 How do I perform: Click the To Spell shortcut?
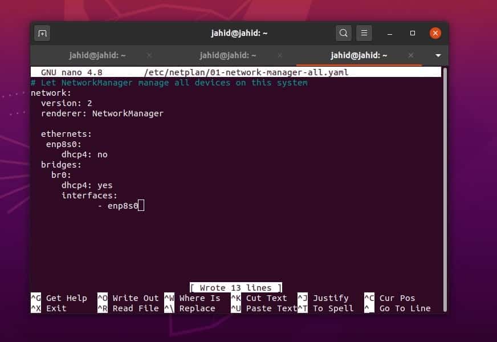pos(326,308)
